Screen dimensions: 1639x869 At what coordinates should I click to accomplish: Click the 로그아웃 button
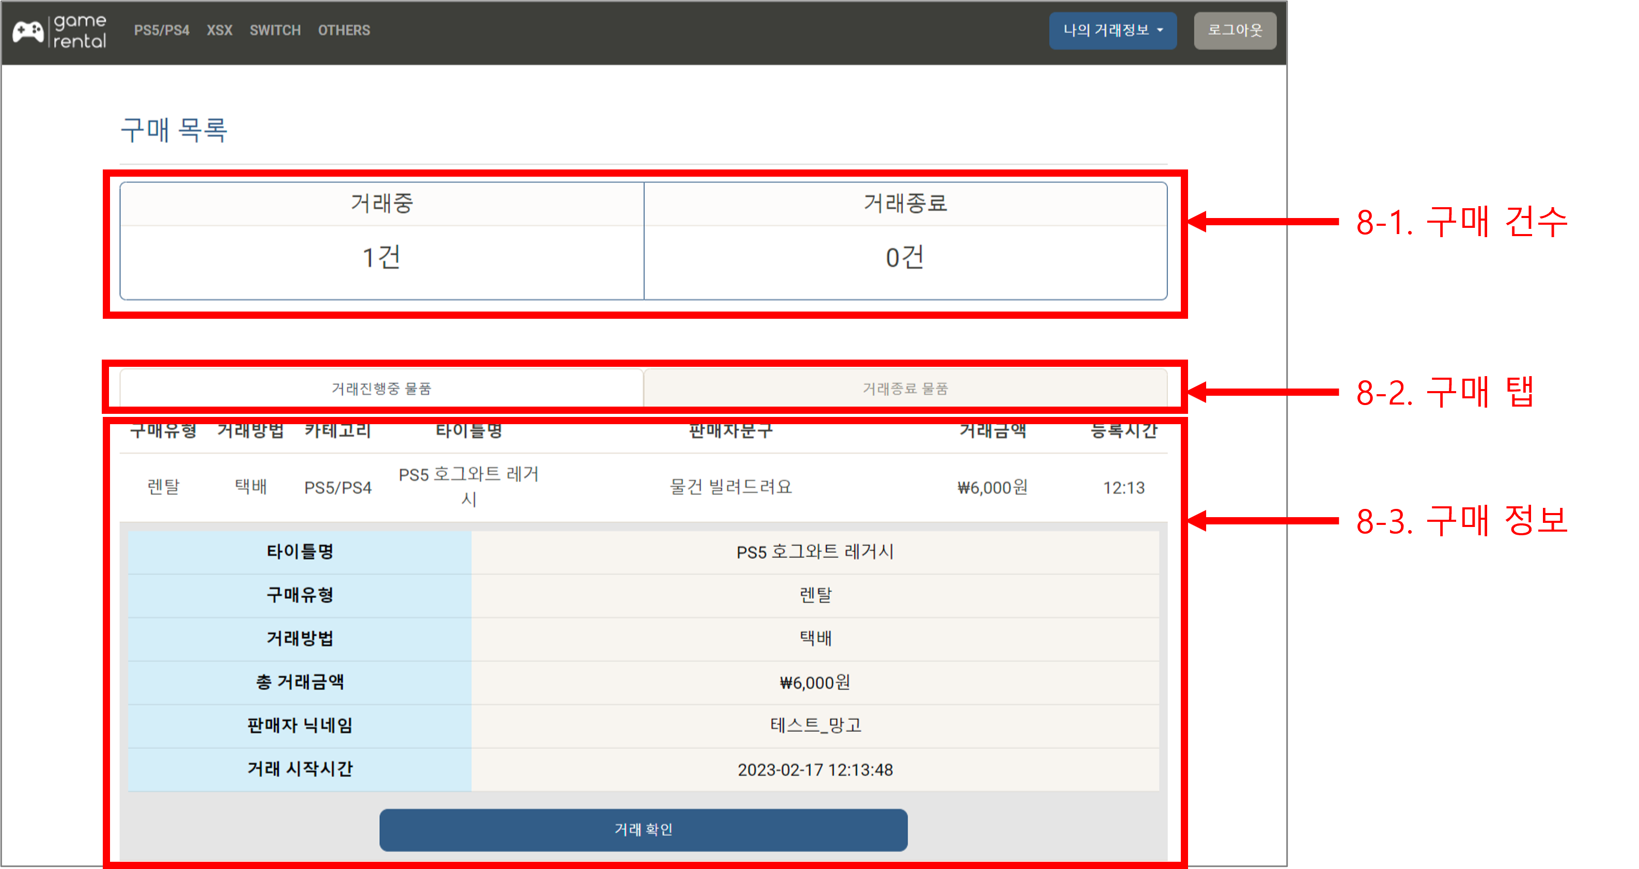(1234, 30)
